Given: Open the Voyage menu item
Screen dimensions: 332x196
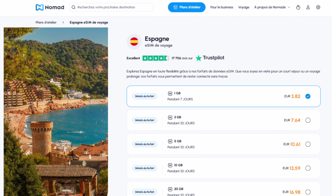Looking at the screenshot, I should [243, 7].
